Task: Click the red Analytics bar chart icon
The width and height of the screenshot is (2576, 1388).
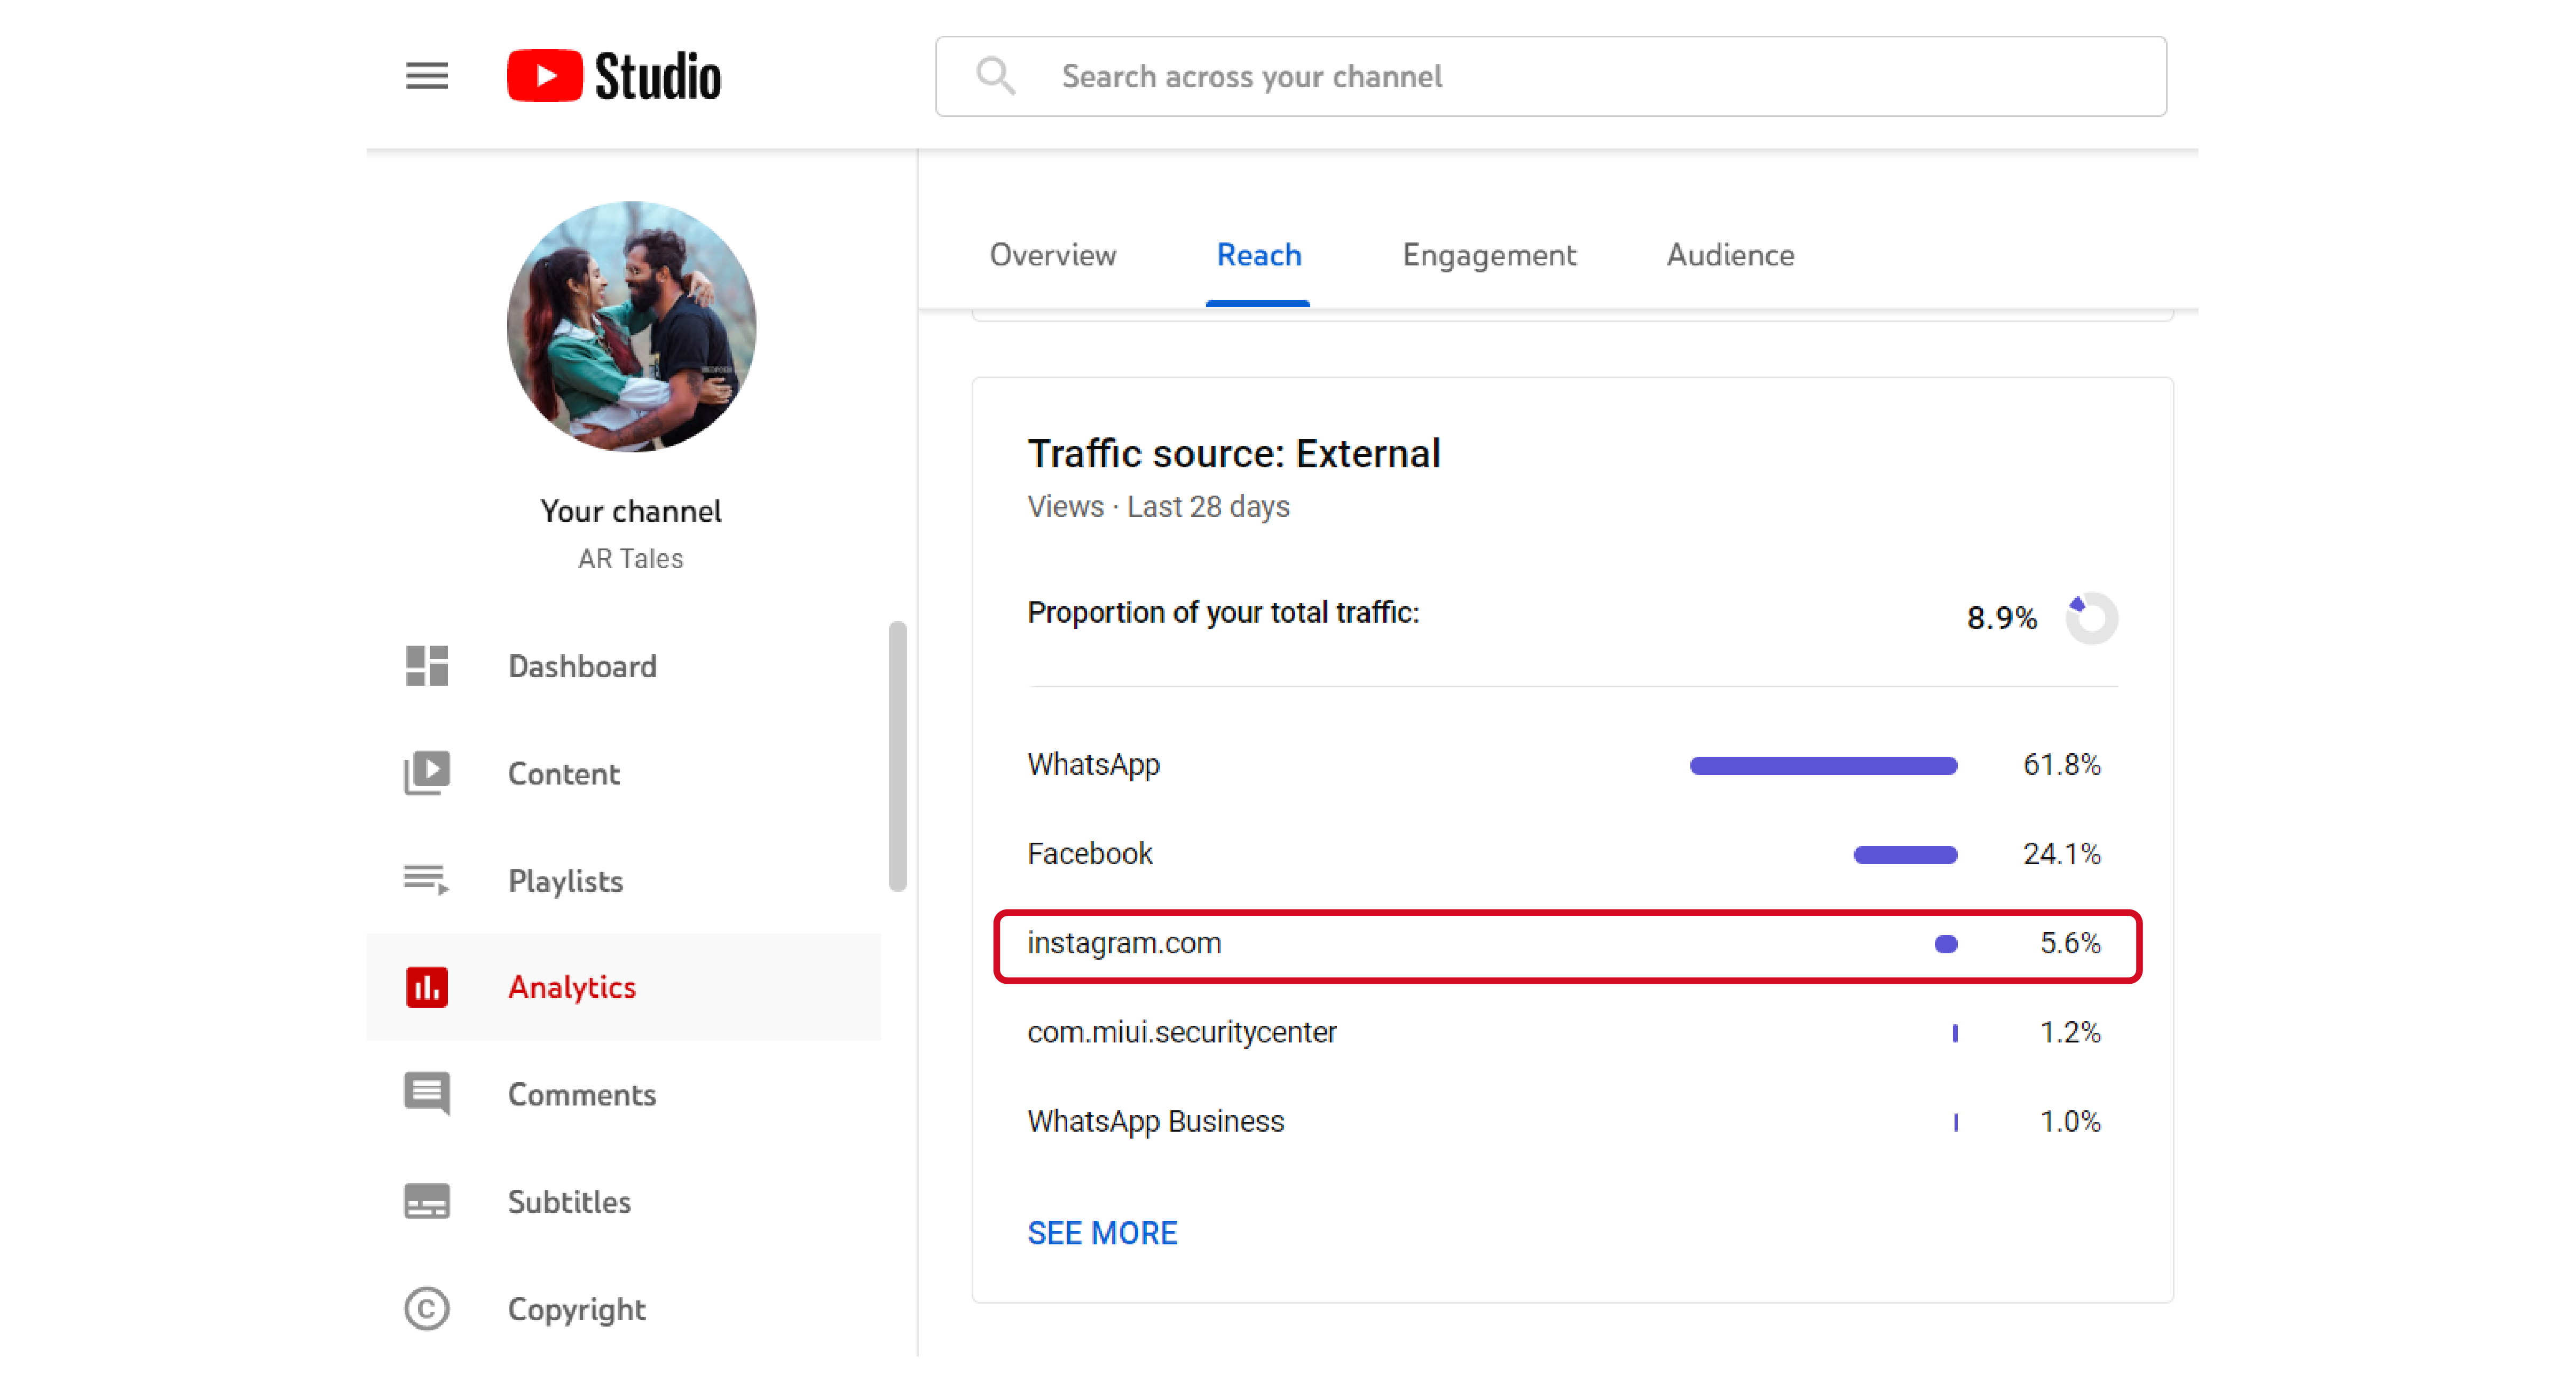Action: click(427, 987)
